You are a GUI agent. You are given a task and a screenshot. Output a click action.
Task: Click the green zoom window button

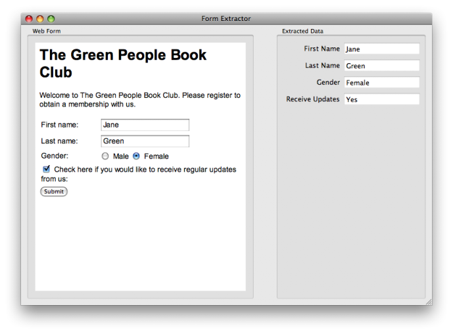click(x=51, y=19)
